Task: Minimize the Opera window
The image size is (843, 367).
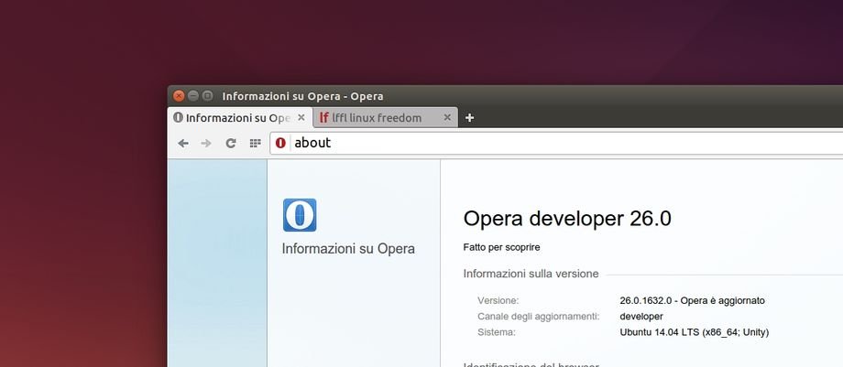Action: pos(193,95)
